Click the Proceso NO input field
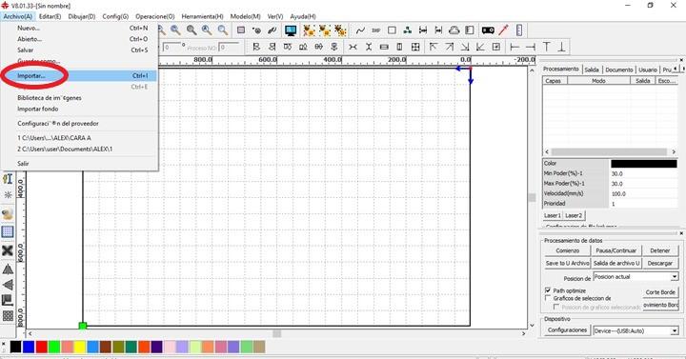686x359 pixels. (229, 48)
